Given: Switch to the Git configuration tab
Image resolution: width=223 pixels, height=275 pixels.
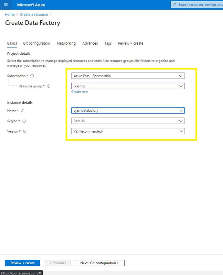Looking at the screenshot, I should coord(37,43).
